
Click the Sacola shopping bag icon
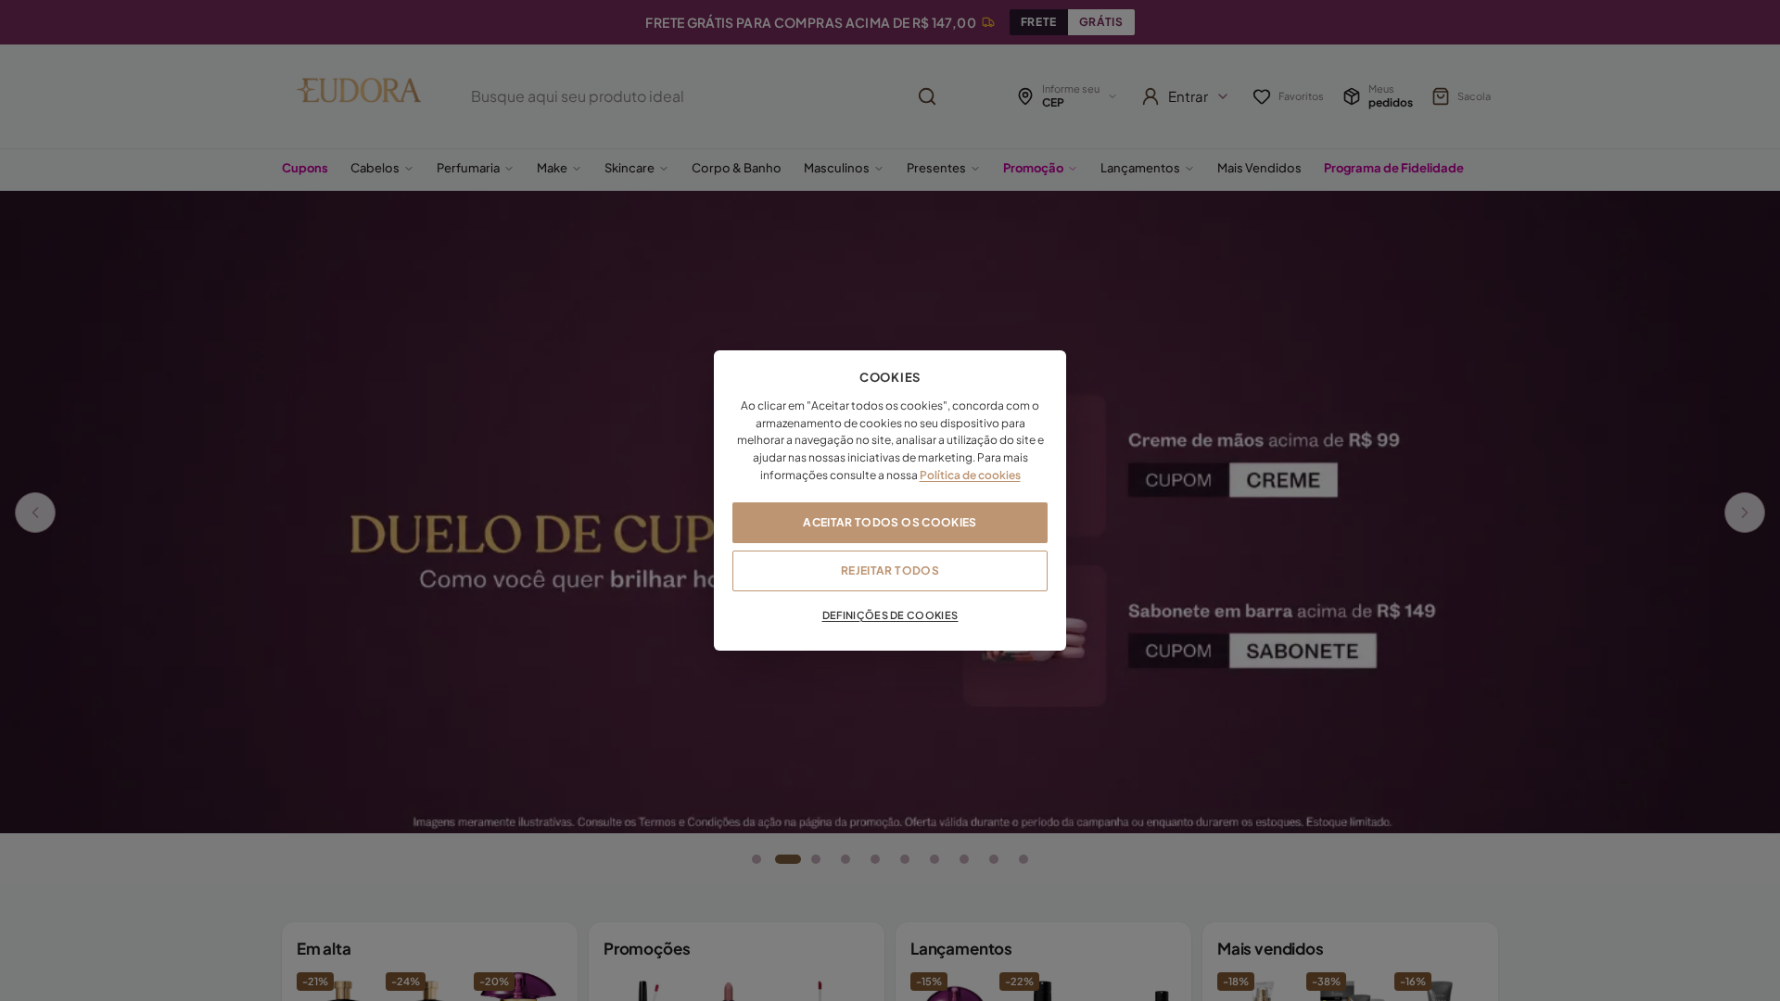(1441, 96)
